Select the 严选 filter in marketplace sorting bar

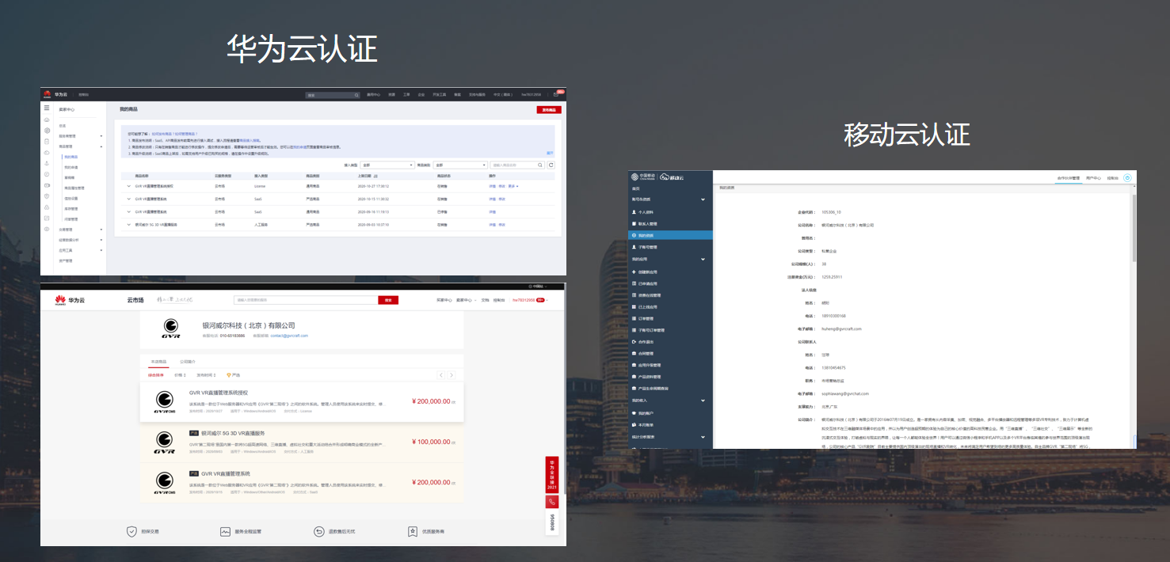[234, 375]
